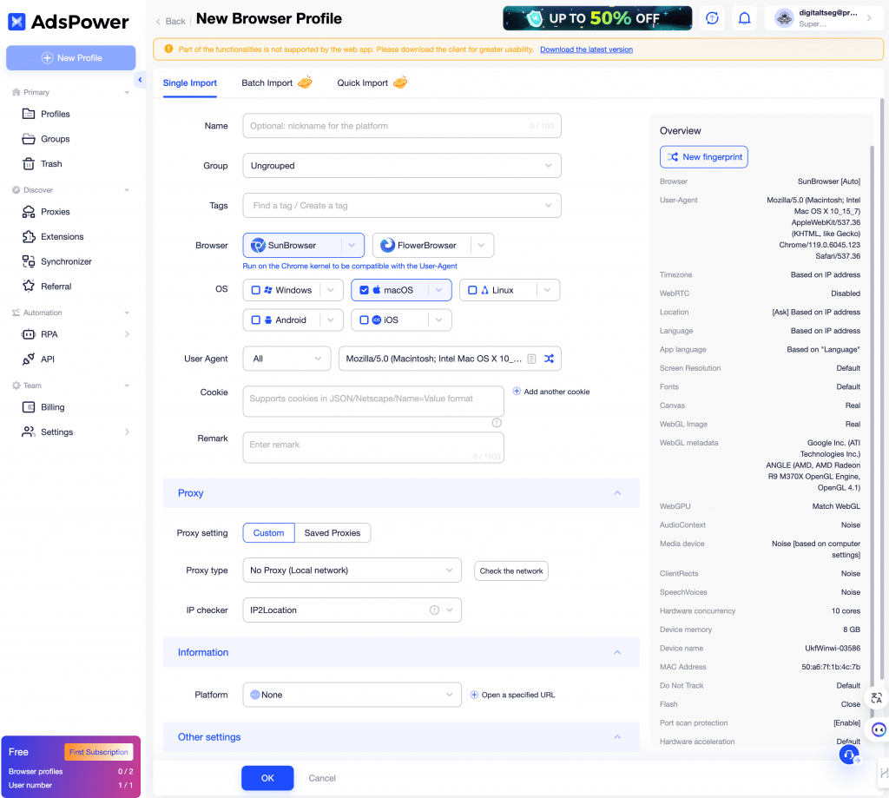The image size is (889, 798).
Task: Switch to Quick Import tab
Action: (x=372, y=82)
